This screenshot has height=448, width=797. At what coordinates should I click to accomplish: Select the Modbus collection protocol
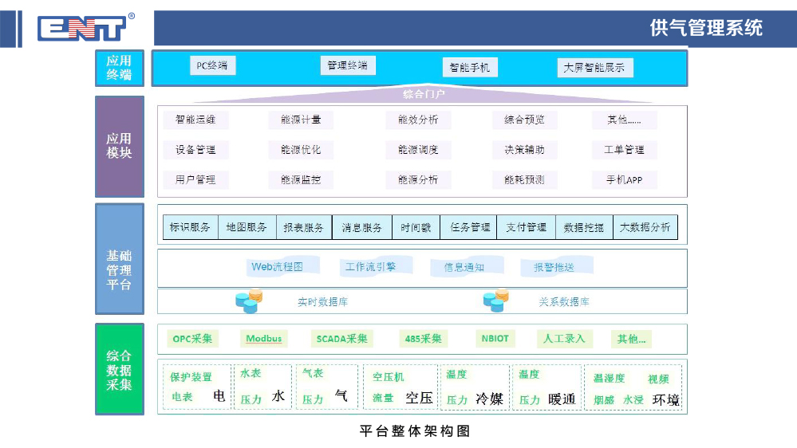(263, 339)
